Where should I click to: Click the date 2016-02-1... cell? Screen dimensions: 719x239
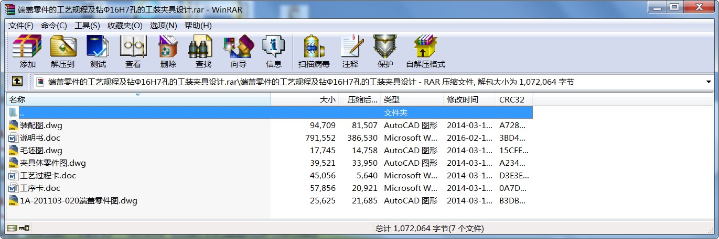[469, 138]
